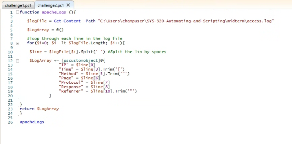Collapse the apacheLogs function on line 1
The image size is (292, 144).
pos(17,12)
